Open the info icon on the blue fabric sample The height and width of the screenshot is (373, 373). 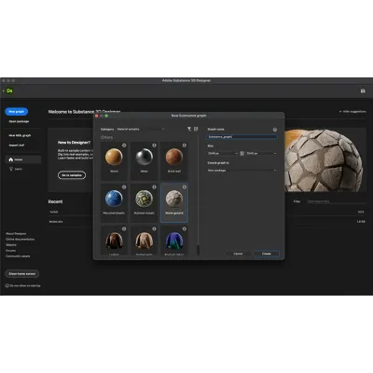185,228
